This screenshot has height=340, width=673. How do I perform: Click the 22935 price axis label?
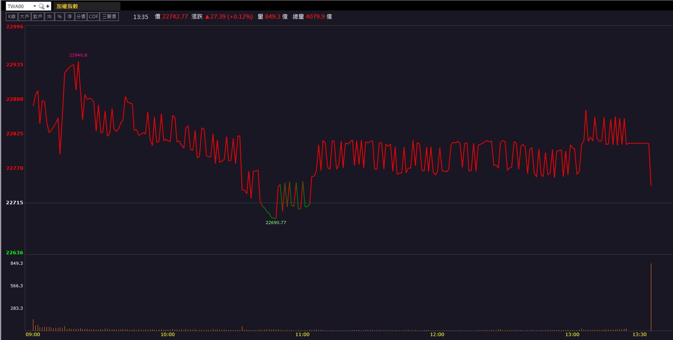(x=15, y=65)
